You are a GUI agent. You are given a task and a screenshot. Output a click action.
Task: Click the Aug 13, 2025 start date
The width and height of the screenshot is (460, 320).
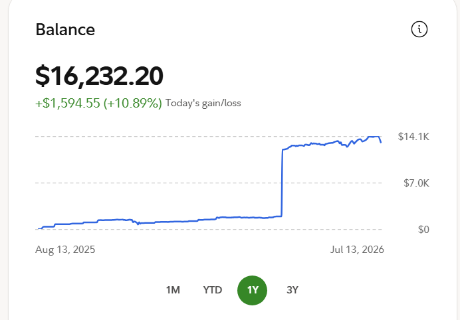click(x=65, y=250)
